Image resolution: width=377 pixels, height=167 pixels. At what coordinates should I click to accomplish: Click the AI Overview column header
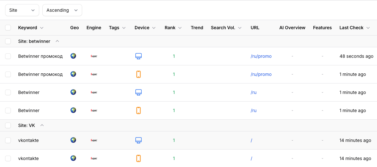tap(292, 28)
